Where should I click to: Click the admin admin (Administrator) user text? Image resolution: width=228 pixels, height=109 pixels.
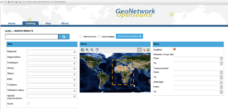[38, 2]
